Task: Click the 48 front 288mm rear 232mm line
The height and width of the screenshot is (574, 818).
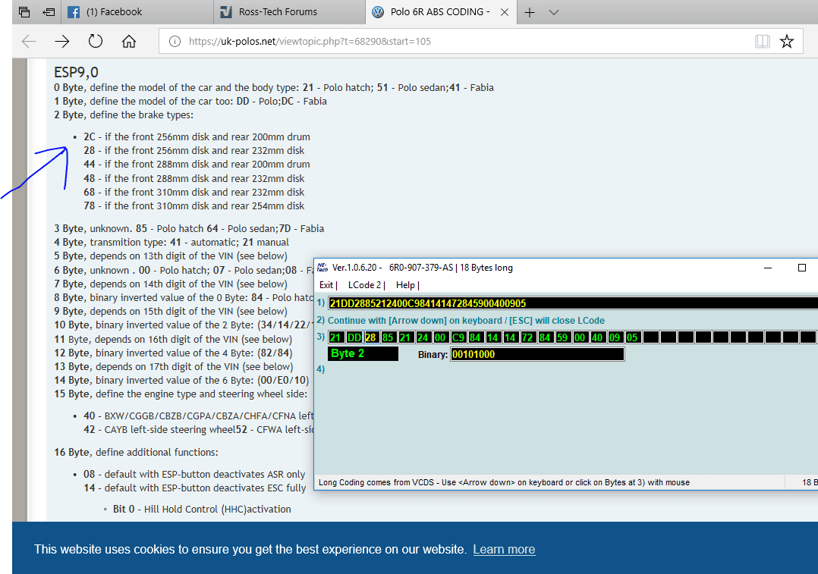Action: [194, 178]
